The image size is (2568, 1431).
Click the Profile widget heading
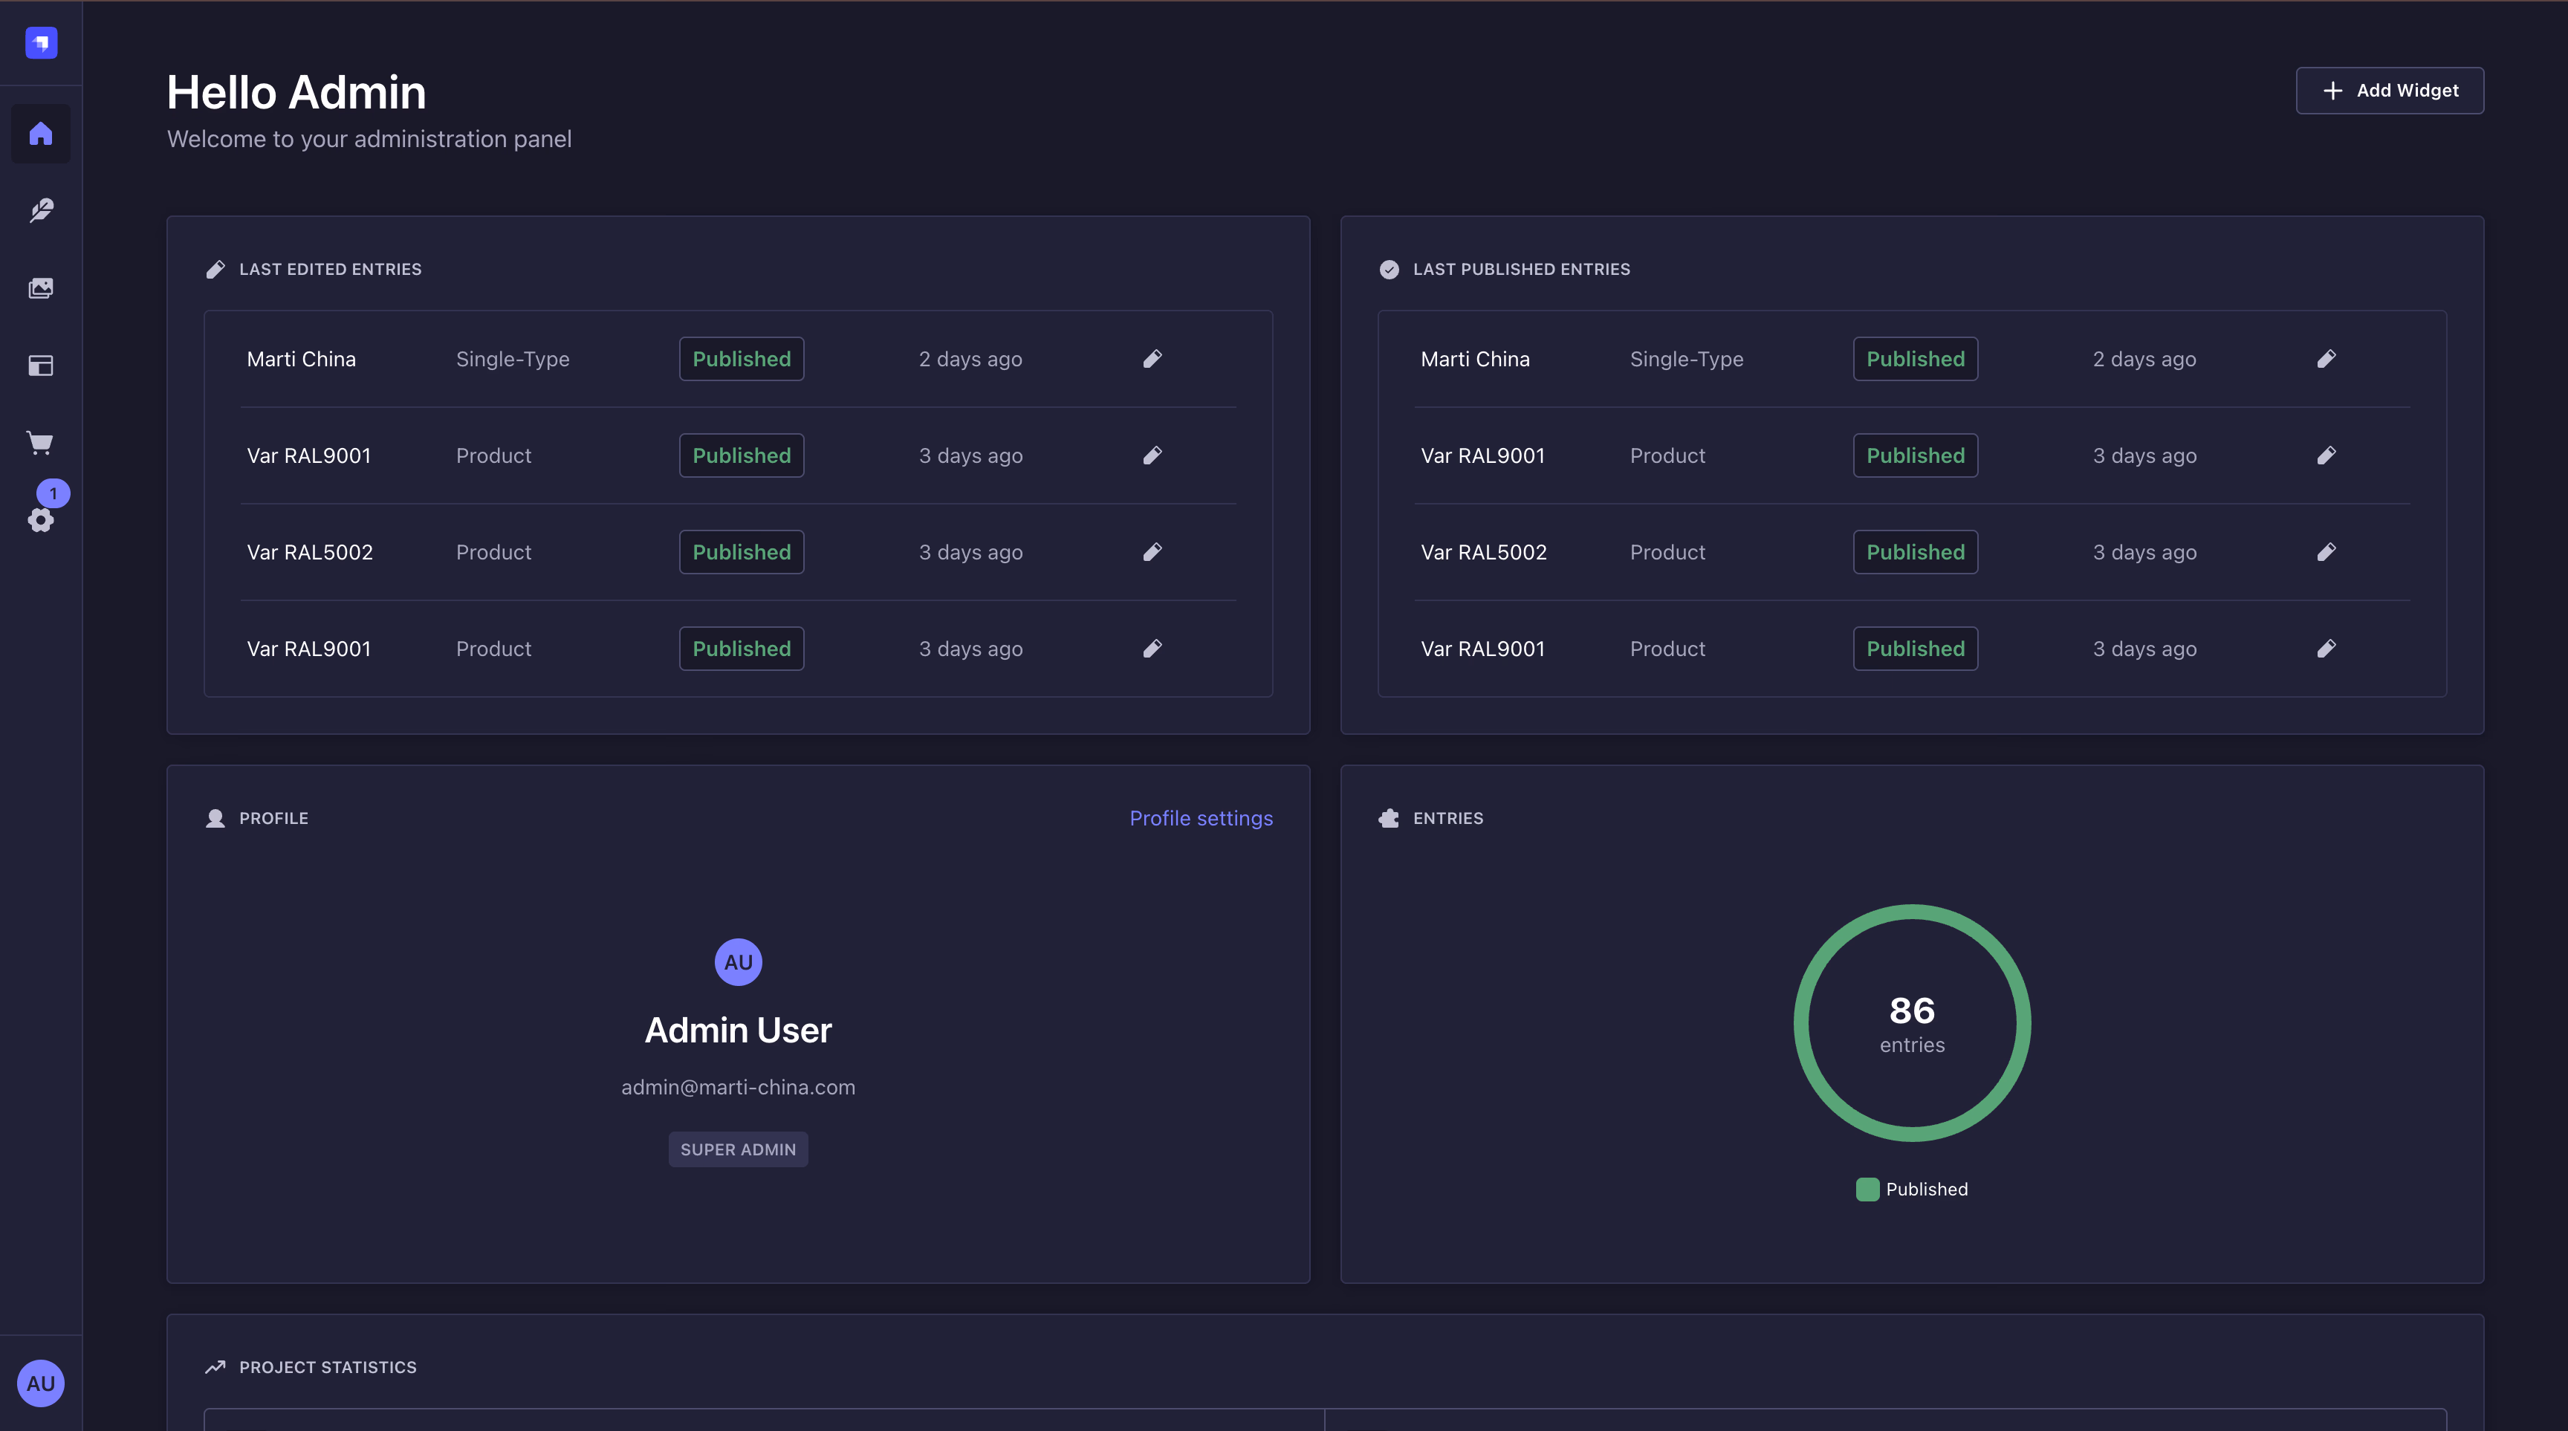(x=273, y=818)
